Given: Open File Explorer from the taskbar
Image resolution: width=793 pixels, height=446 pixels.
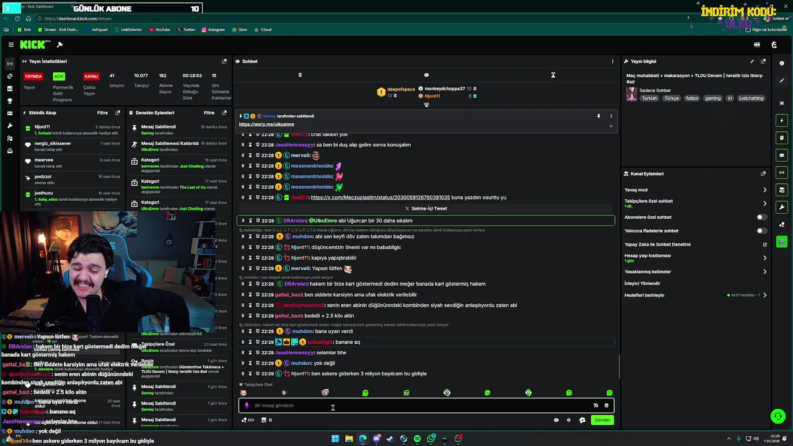Looking at the screenshot, I should pos(349,439).
